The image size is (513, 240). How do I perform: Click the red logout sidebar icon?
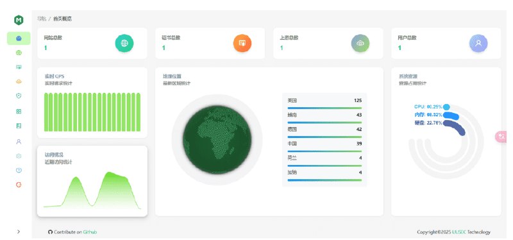click(x=19, y=185)
